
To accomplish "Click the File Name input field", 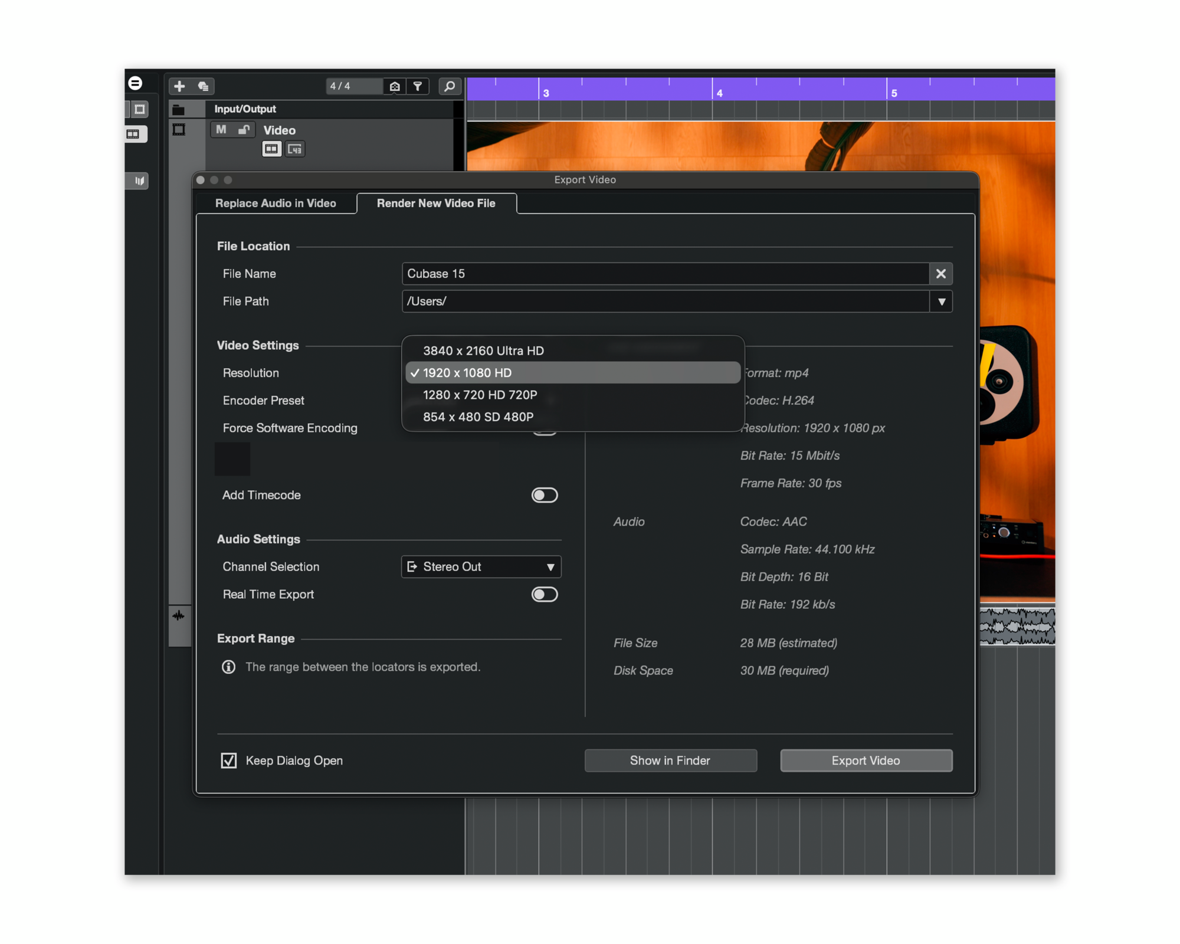I will pyautogui.click(x=665, y=273).
